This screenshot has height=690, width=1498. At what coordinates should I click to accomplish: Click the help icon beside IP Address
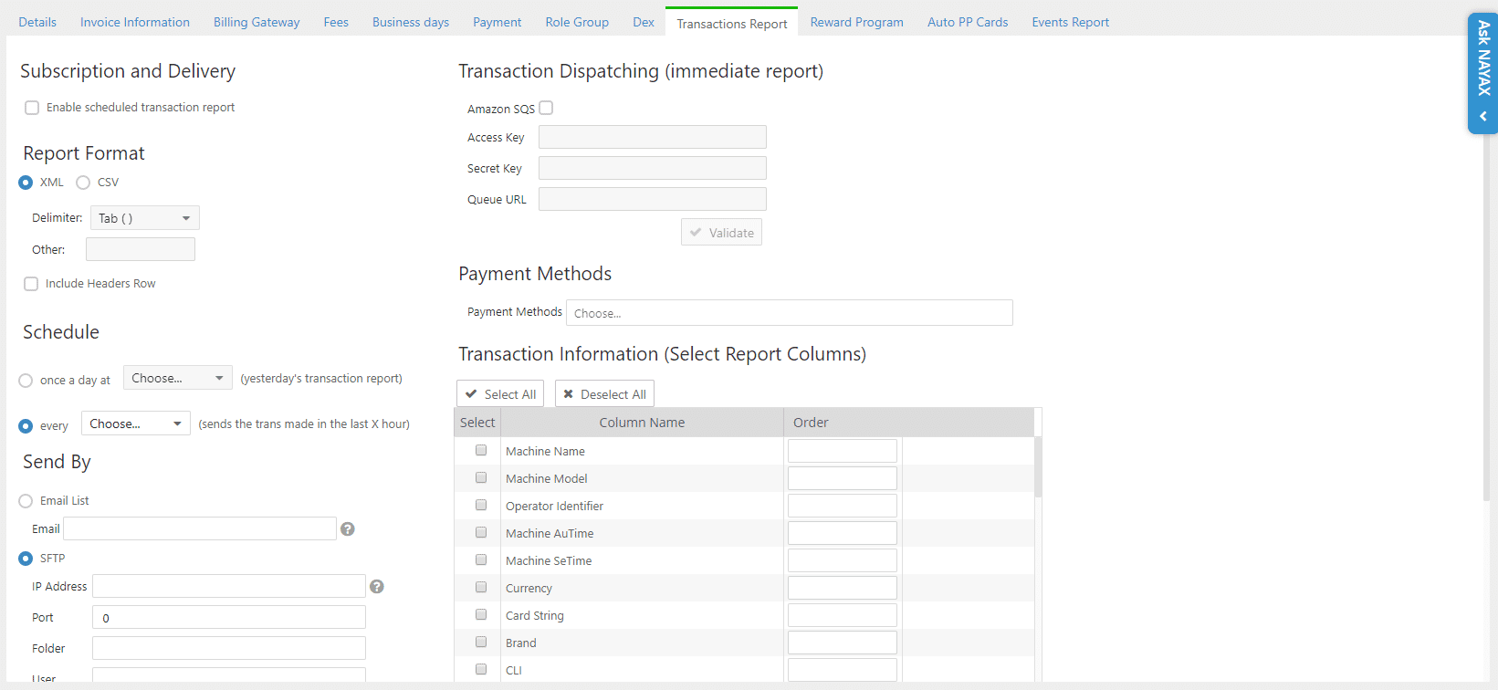point(376,587)
